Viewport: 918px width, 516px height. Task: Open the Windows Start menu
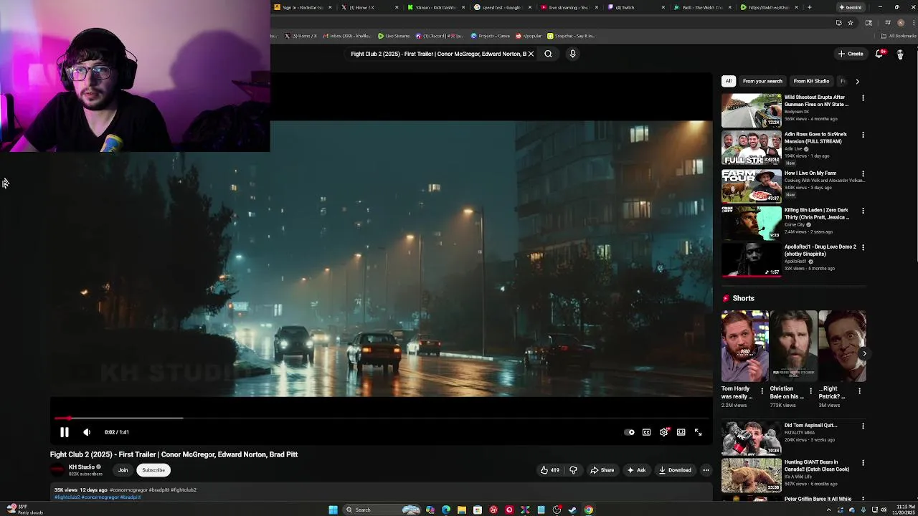[x=333, y=510]
